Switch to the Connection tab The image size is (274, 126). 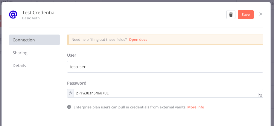coord(34,40)
